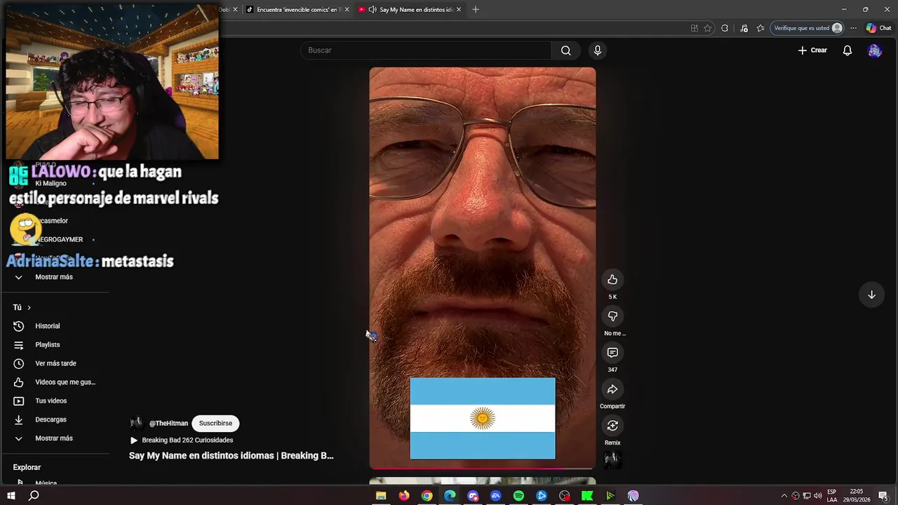Open Playlists in the sidebar
The width and height of the screenshot is (898, 505).
[x=48, y=345]
